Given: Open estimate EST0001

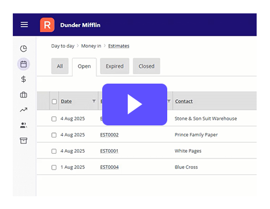Looking at the screenshot, I should 109,151.
